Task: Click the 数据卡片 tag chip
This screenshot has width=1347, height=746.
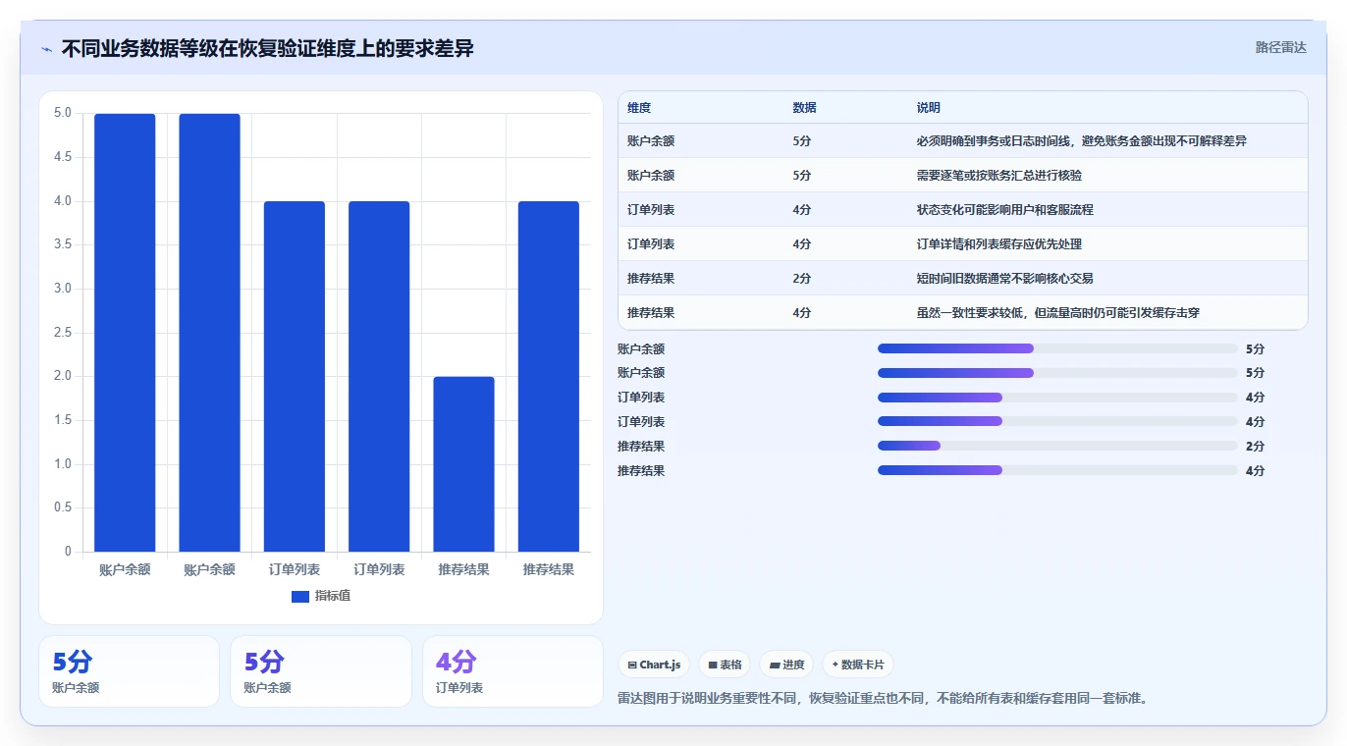Action: [858, 665]
